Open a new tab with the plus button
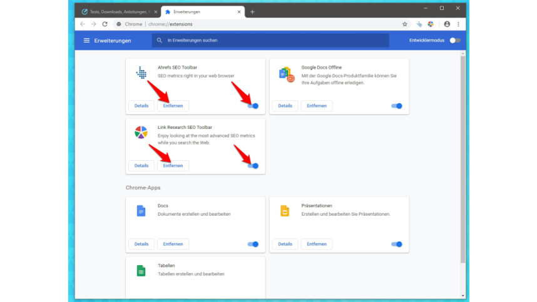The height and width of the screenshot is (302, 537). point(252,12)
